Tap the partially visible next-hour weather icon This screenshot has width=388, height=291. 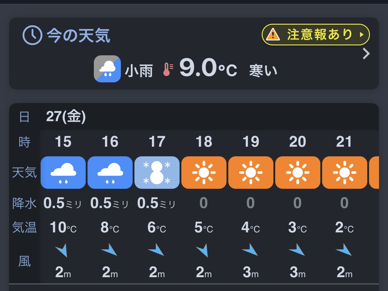[374, 173]
